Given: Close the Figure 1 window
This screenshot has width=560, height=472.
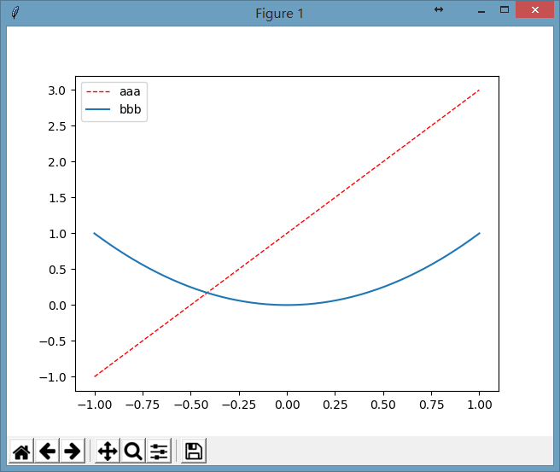Looking at the screenshot, I should [534, 10].
